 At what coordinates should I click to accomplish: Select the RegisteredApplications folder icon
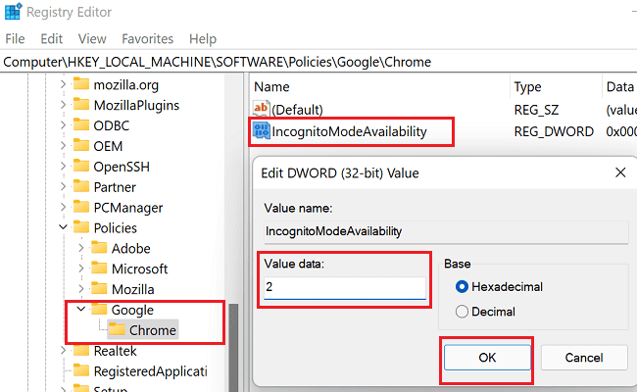[x=81, y=370]
